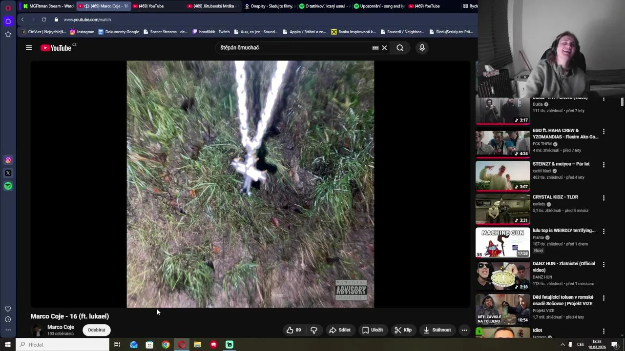Image resolution: width=625 pixels, height=351 pixels.
Task: Open CRYSTAL KIDZ - TLDR video title
Action: [x=555, y=197]
